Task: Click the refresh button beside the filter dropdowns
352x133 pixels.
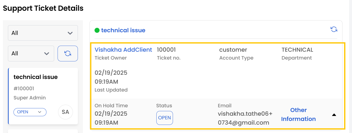Action: (68, 54)
